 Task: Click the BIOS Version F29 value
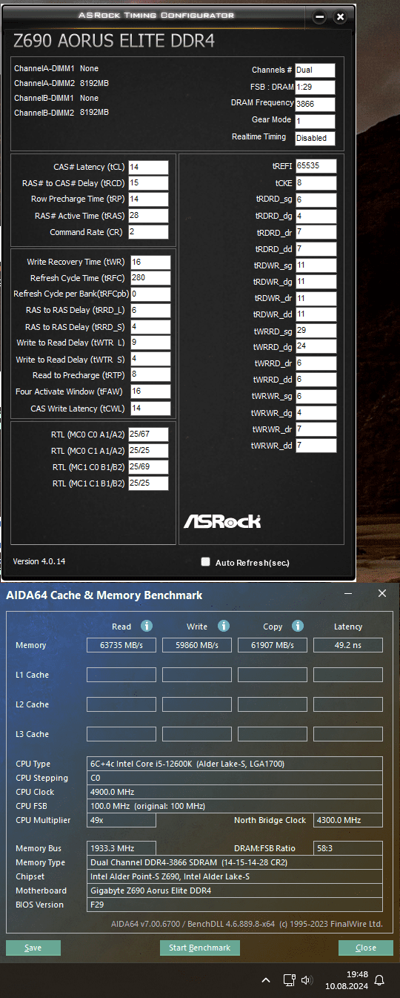(x=235, y=905)
